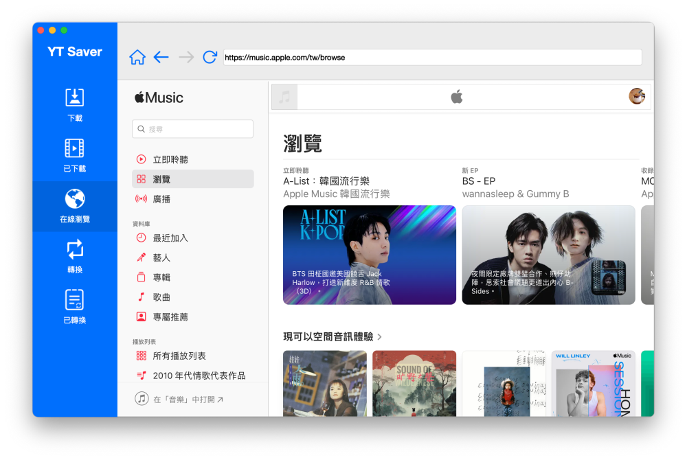Open the album cover with woman and wine

click(325, 383)
